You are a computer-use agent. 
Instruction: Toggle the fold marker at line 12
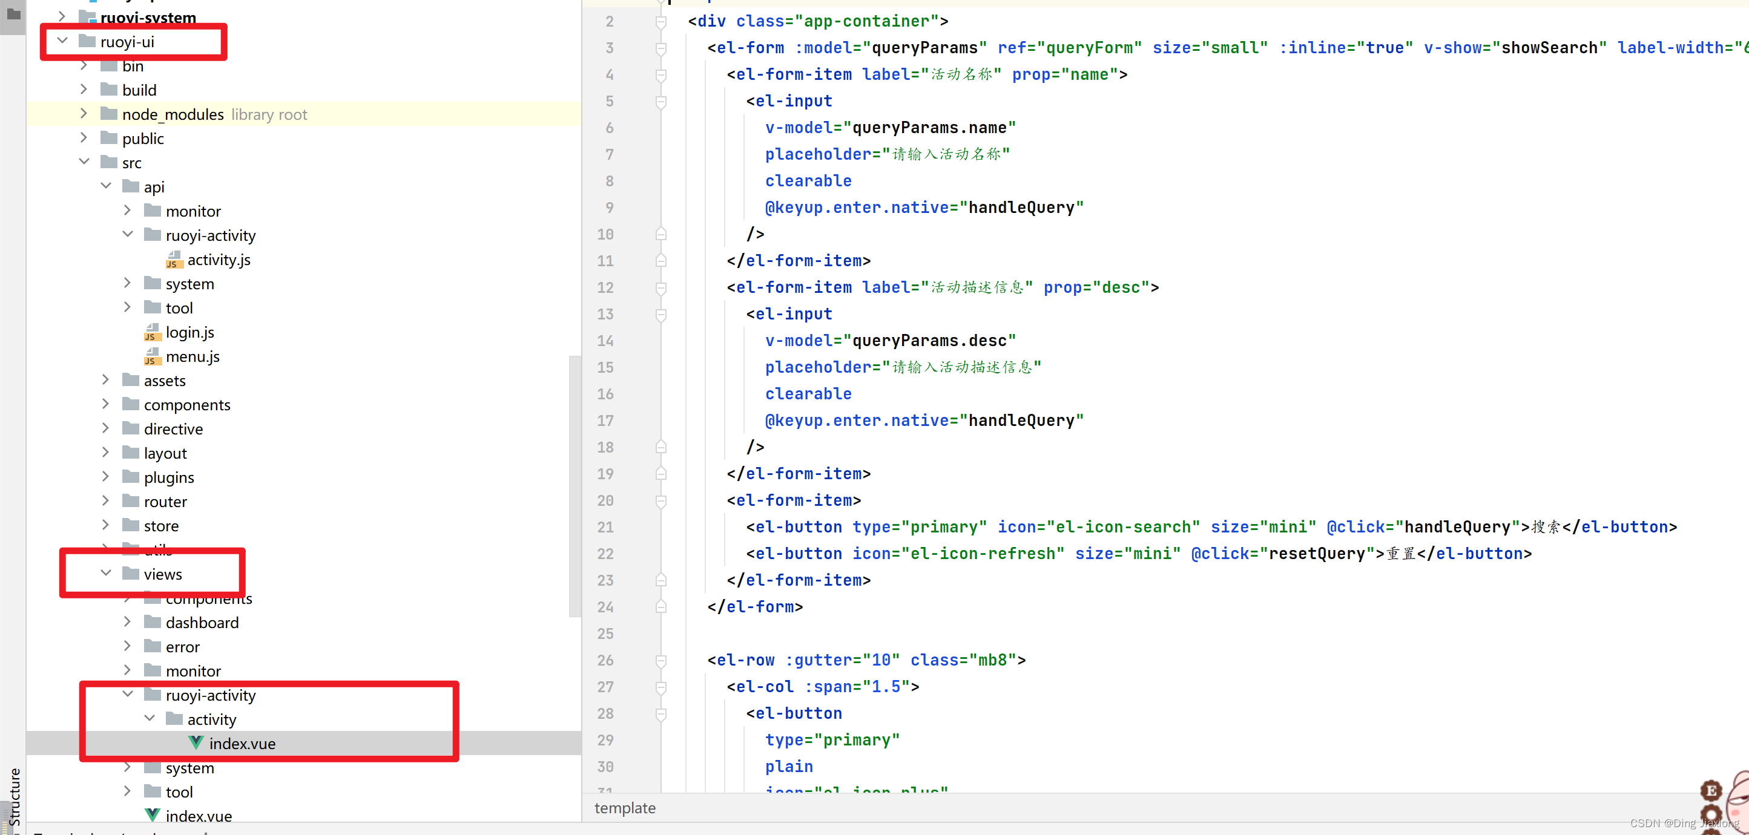pyautogui.click(x=660, y=288)
